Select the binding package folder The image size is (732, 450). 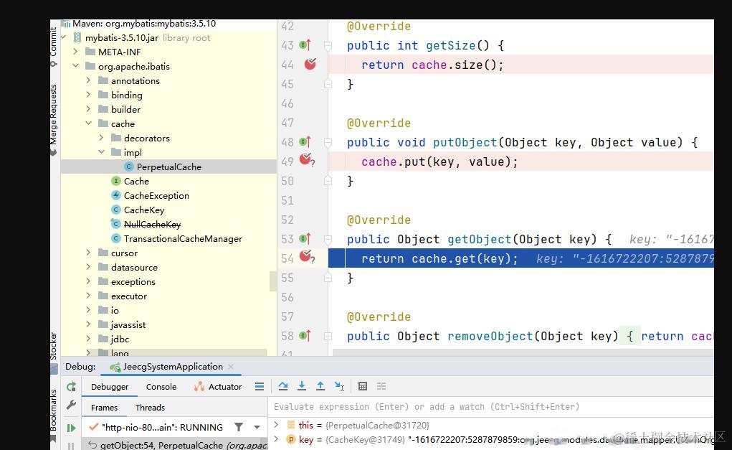120,95
